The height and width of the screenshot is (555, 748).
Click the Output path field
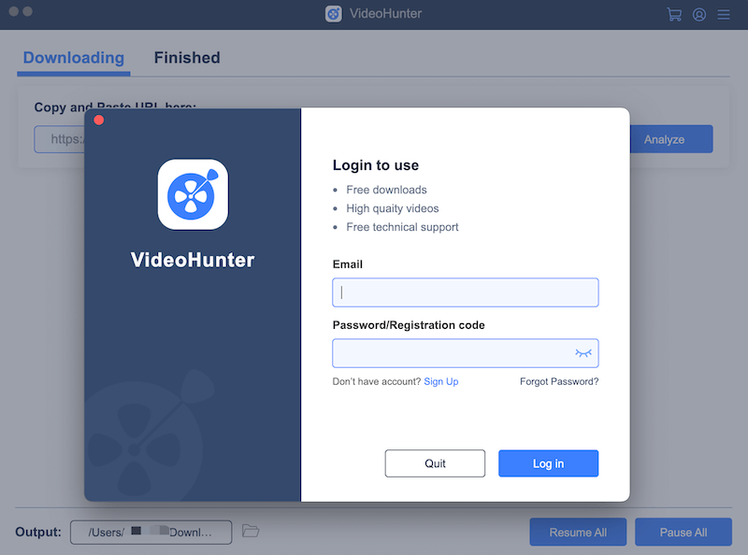[151, 533]
